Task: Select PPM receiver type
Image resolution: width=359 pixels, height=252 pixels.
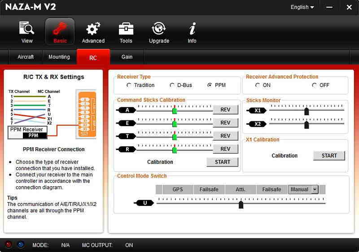Action: (210, 85)
